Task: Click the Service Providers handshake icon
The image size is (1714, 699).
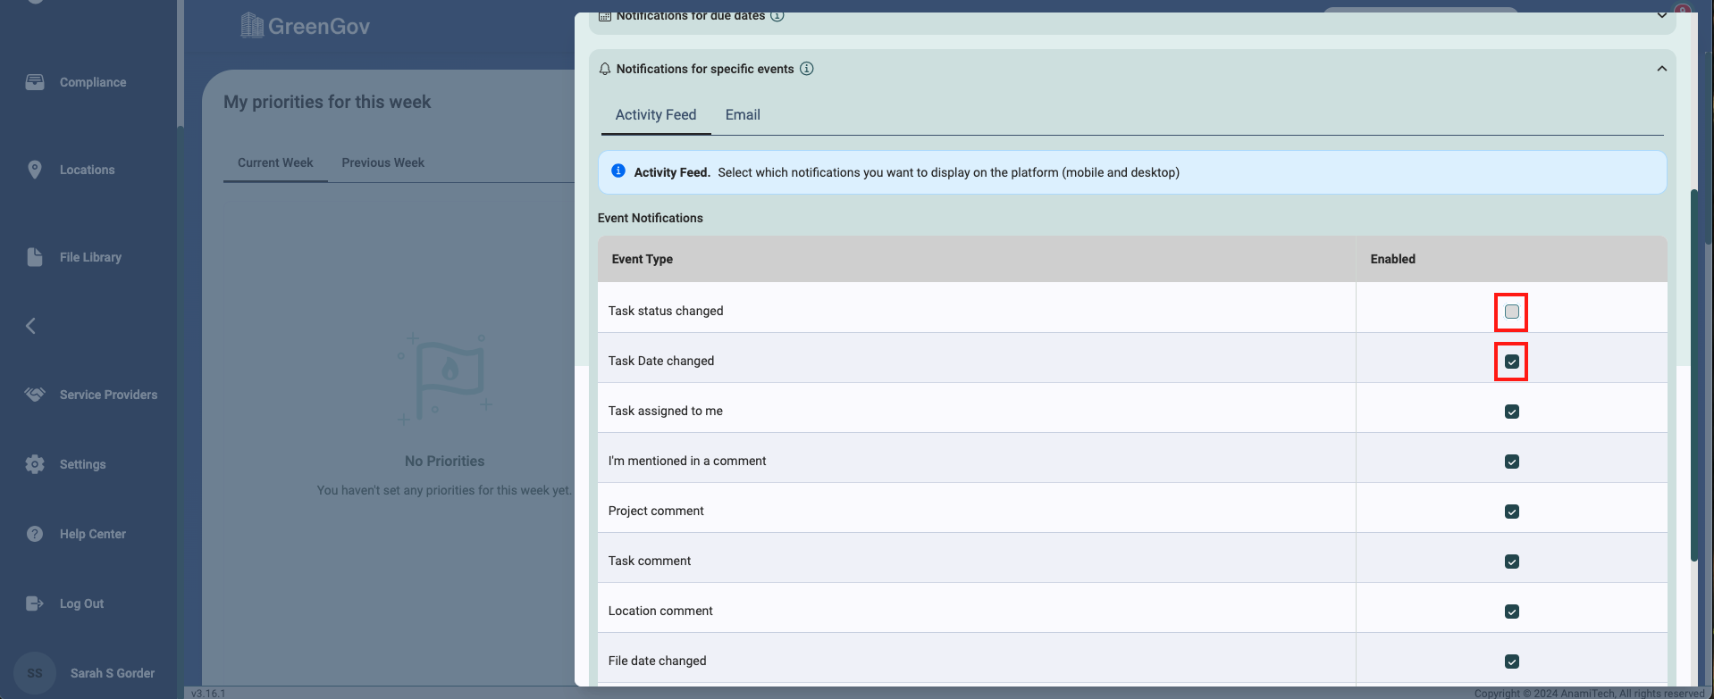Action: [x=35, y=395]
